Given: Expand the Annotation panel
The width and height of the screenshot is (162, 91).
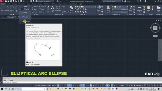Looking at the screenshot, I should [59, 15].
